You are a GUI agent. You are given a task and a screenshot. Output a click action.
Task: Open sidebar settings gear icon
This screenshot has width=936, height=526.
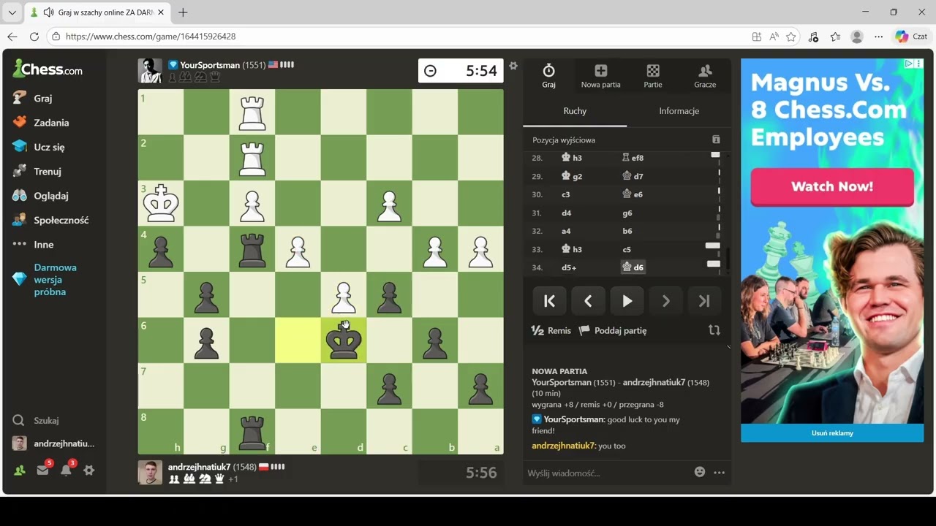[89, 470]
